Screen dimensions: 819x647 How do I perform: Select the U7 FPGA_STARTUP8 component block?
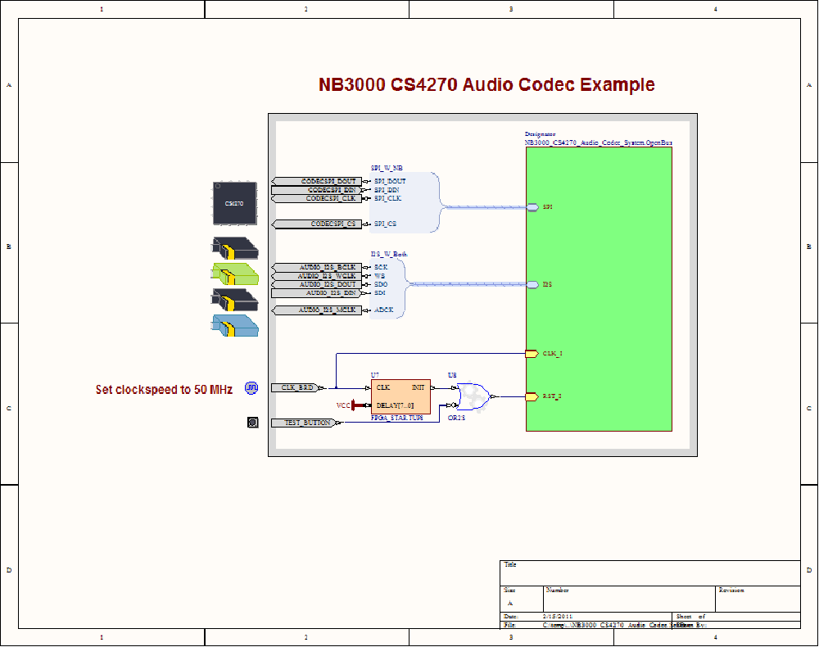pos(400,397)
